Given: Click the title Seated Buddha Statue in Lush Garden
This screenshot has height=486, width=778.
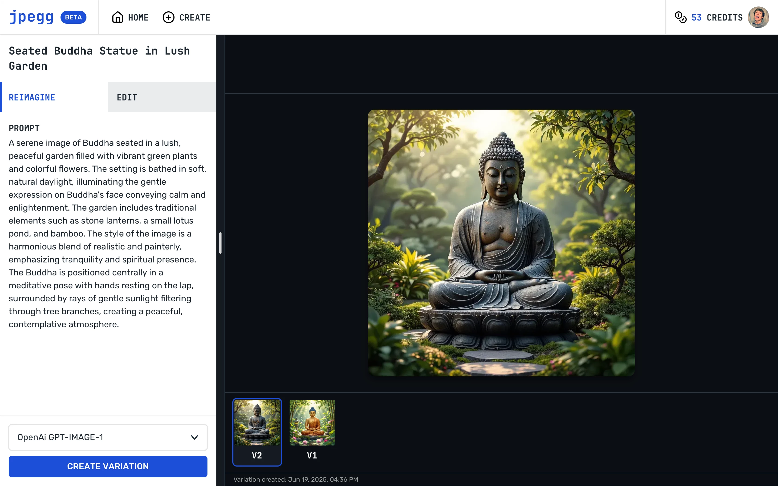Looking at the screenshot, I should click(x=99, y=59).
